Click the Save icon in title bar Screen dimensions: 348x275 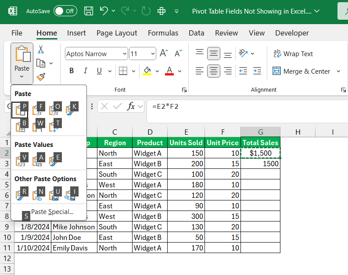click(89, 11)
